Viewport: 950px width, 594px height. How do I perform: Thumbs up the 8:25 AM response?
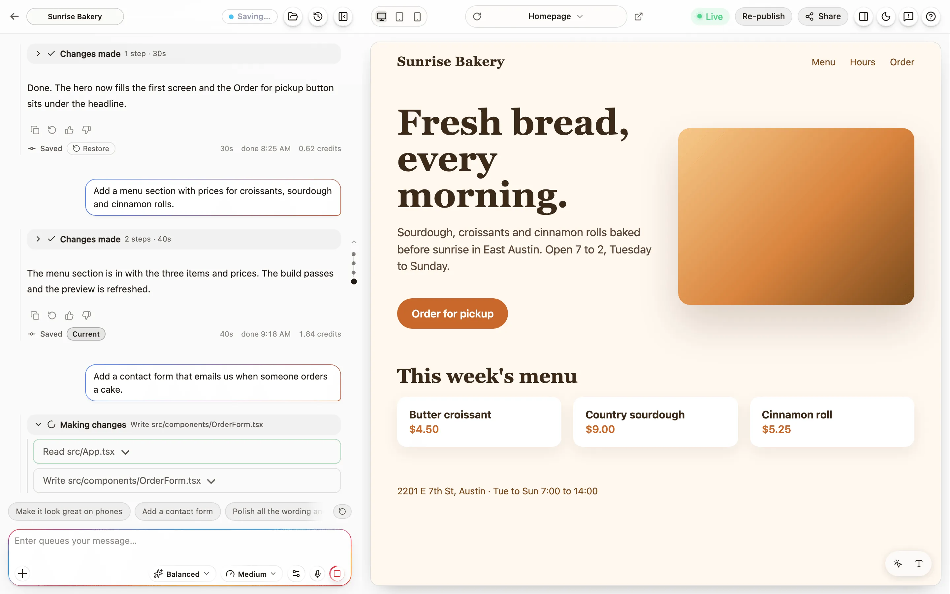coord(69,130)
